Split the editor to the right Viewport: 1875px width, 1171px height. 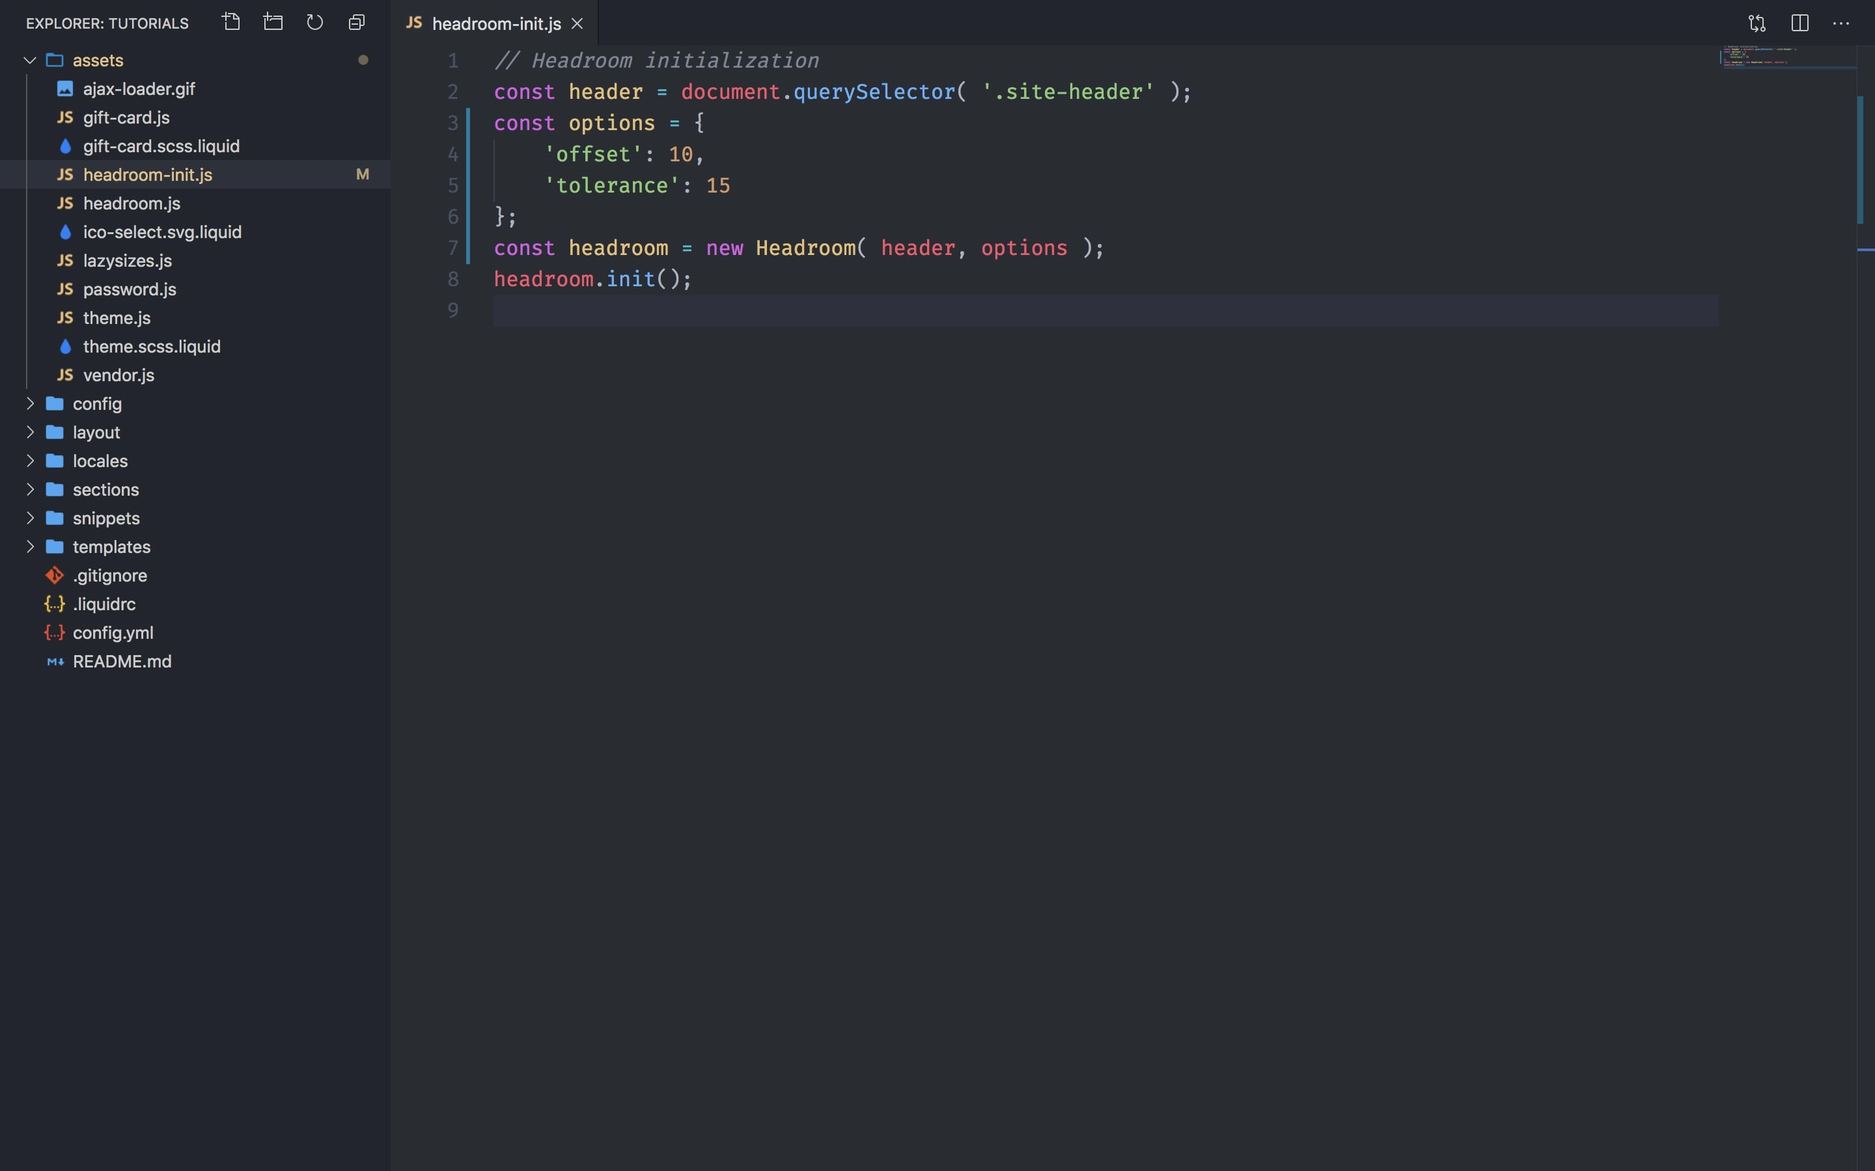tap(1800, 23)
